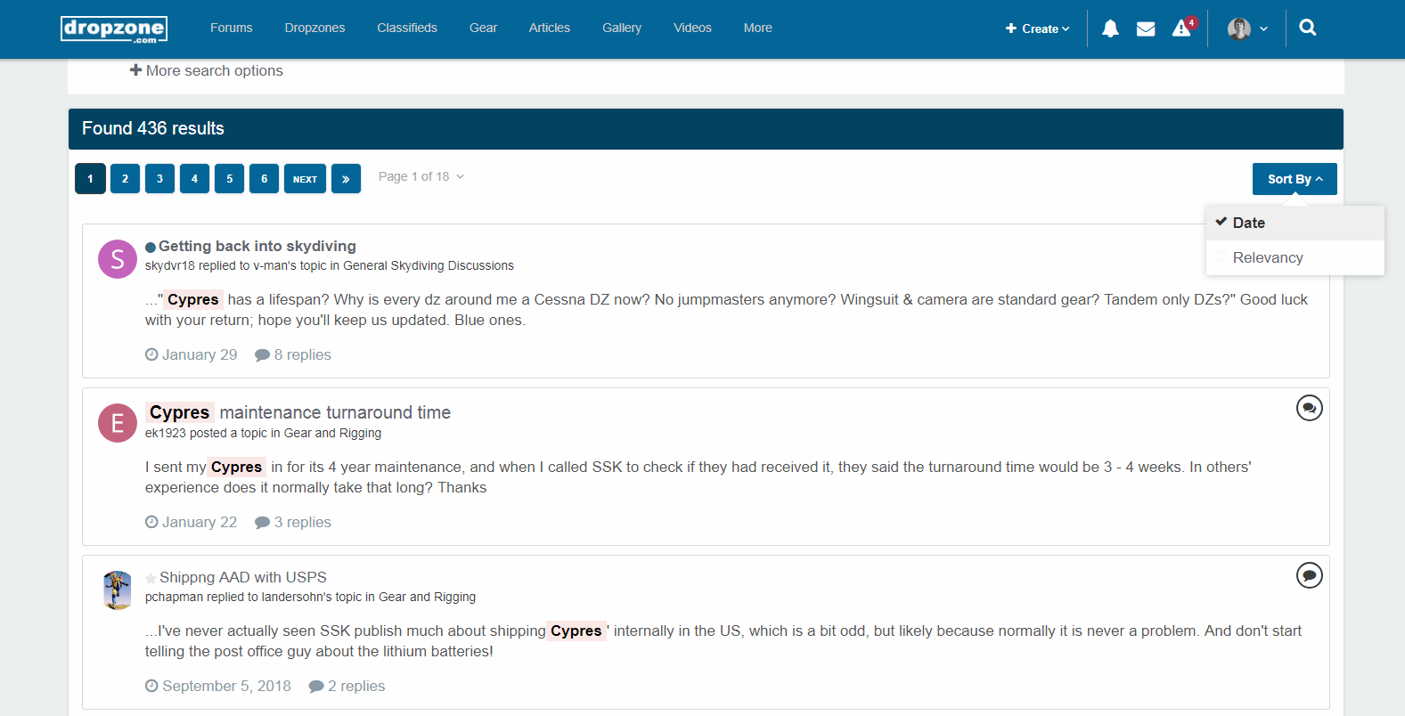Open the Dropzones menu
The image size is (1405, 716).
(x=314, y=28)
